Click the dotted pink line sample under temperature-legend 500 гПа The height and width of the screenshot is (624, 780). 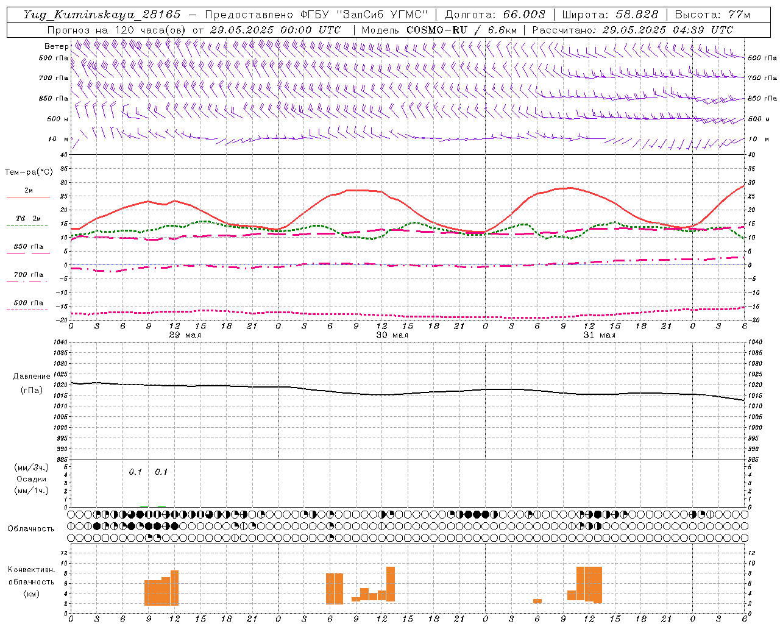pyautogui.click(x=27, y=310)
